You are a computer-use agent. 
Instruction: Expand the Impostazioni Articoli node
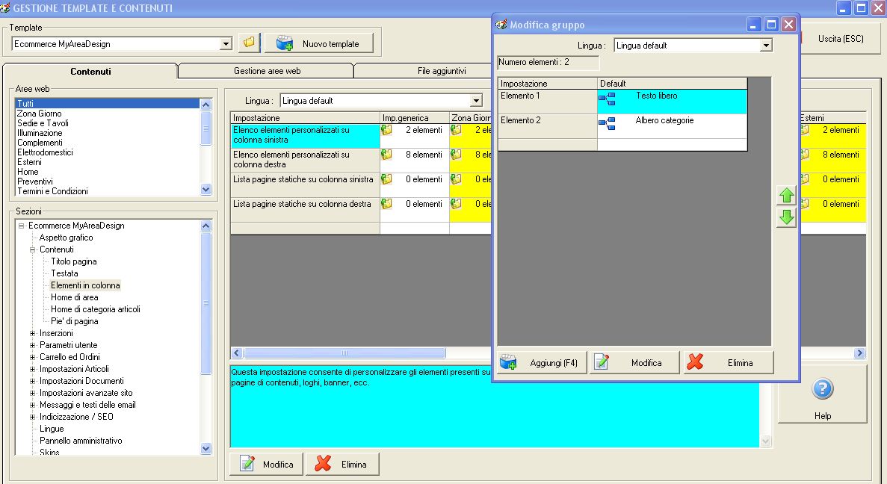click(x=32, y=369)
